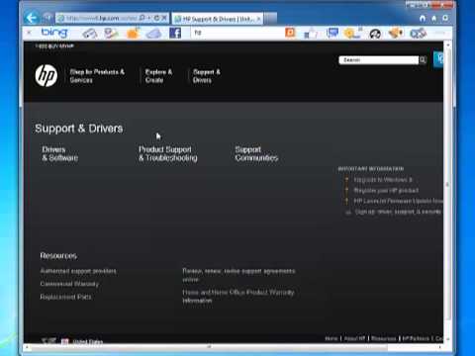Close the Bing toolbar with the X

(x=30, y=33)
